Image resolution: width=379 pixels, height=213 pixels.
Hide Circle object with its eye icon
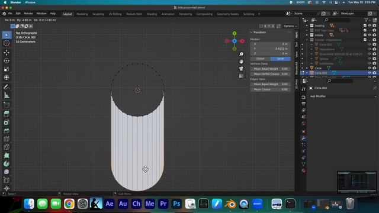point(370,68)
